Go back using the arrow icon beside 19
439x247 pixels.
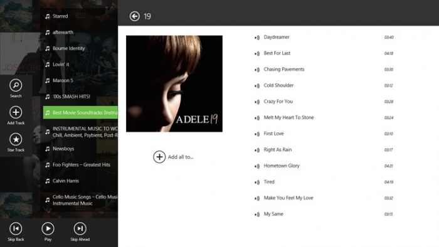click(135, 16)
